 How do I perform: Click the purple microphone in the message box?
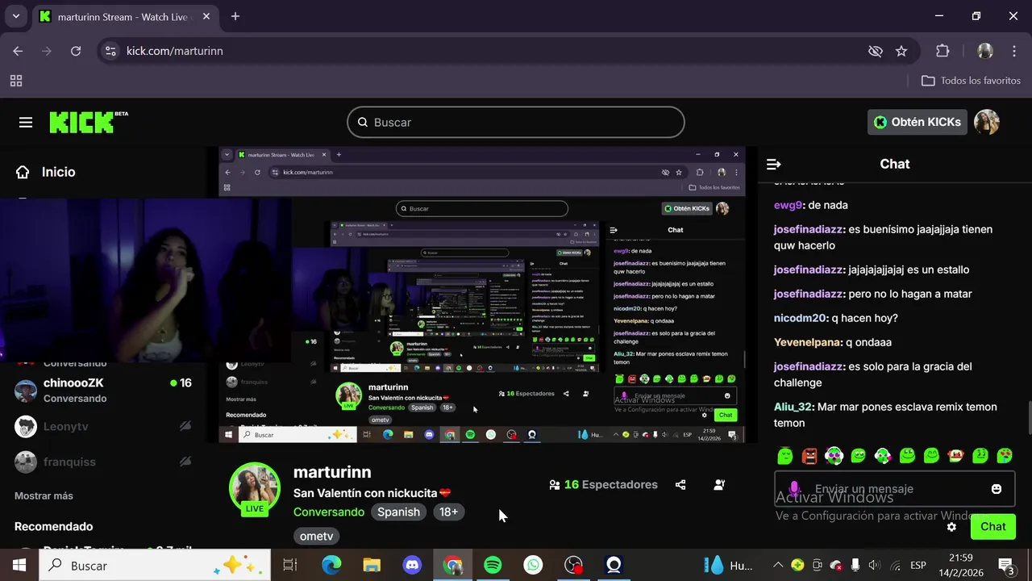[x=794, y=489]
